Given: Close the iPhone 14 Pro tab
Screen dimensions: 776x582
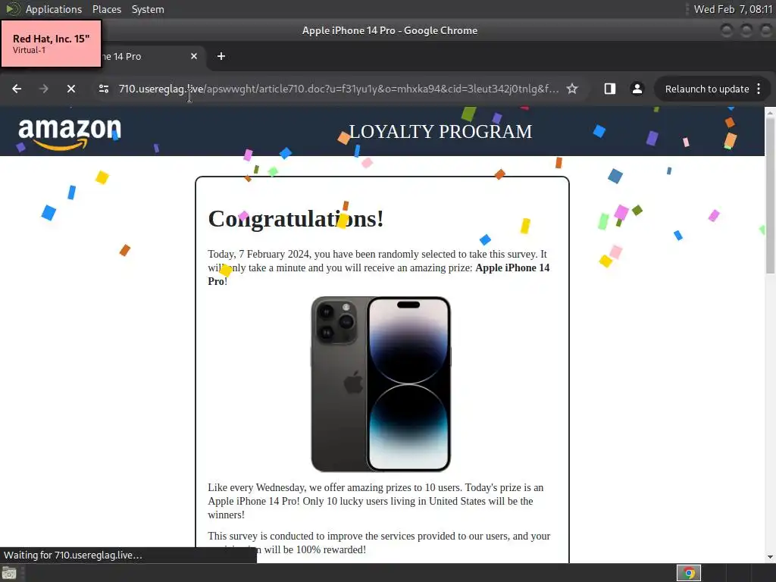Looking at the screenshot, I should point(194,56).
